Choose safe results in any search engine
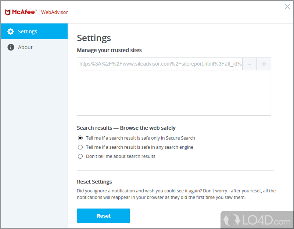Image resolution: width=294 pixels, height=229 pixels. (x=80, y=147)
